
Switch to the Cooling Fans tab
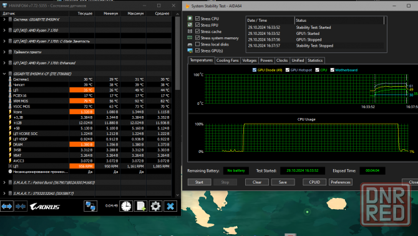[x=227, y=61]
